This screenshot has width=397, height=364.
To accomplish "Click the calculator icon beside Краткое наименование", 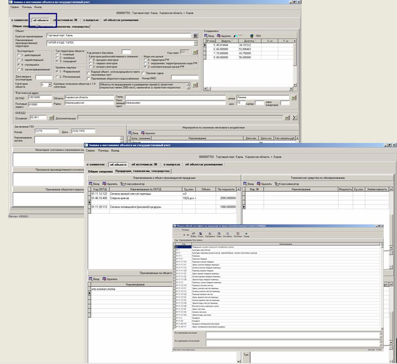I will tap(195, 36).
